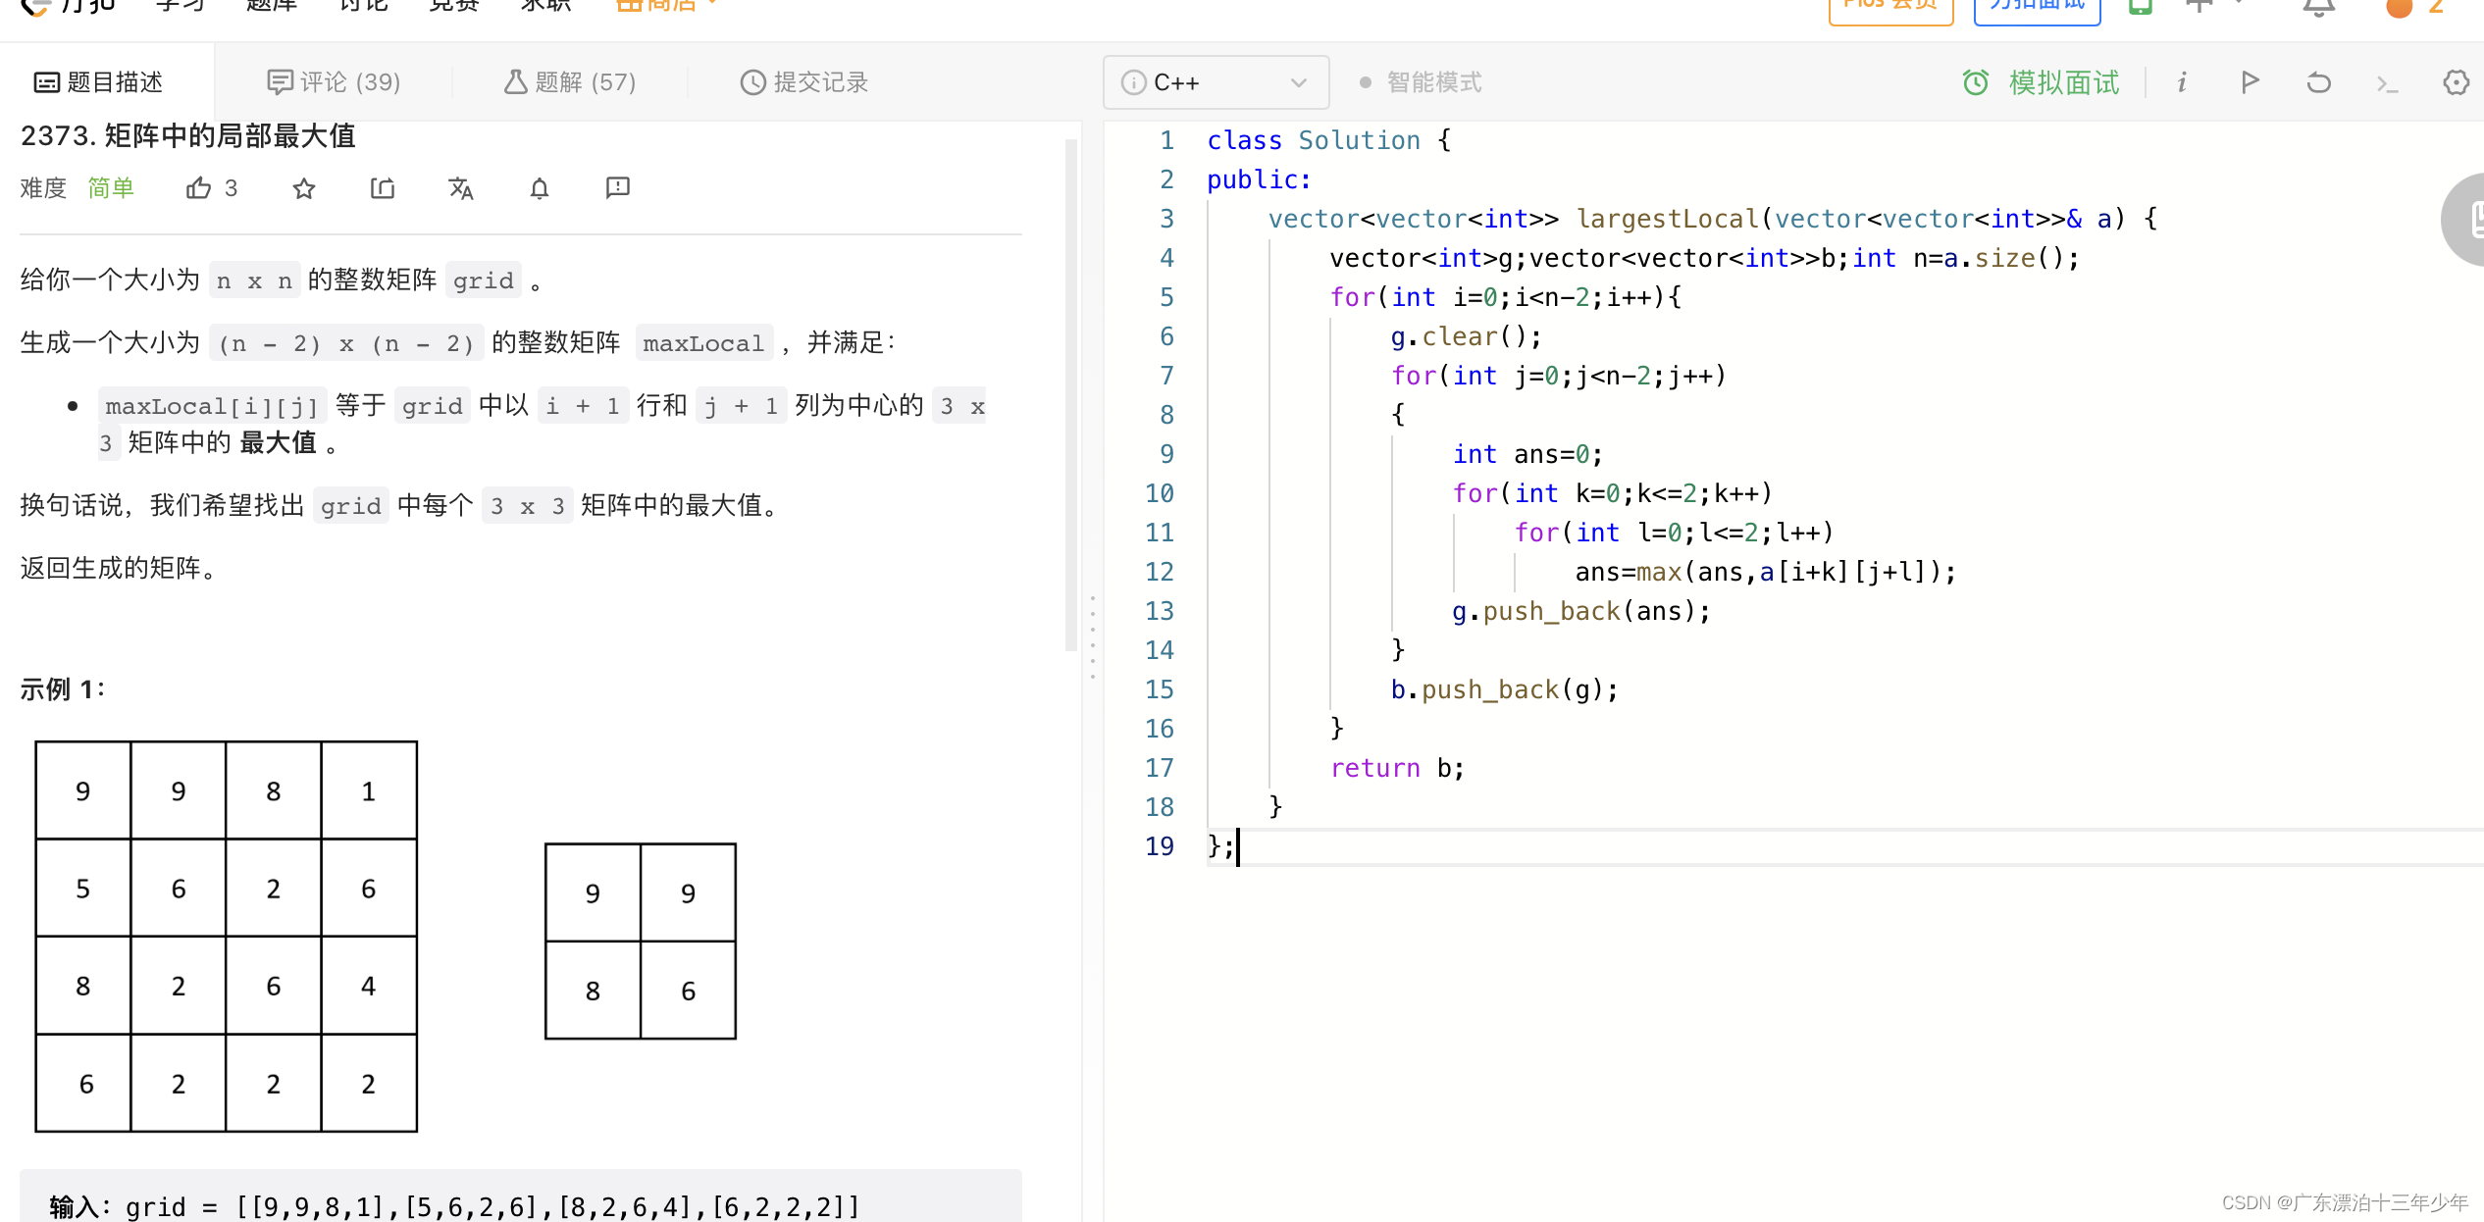
Task: Start 模拟面试 mock interview
Action: point(2042,82)
